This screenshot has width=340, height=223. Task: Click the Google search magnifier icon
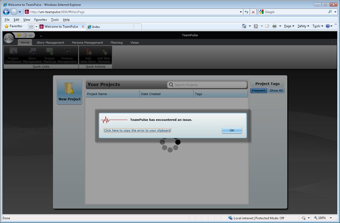(330, 12)
